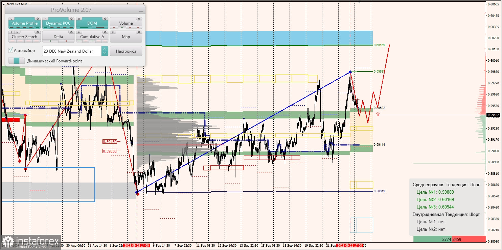The height and width of the screenshot is (250, 502).
Task: Open Volume gear settings
Action: click(139, 19)
